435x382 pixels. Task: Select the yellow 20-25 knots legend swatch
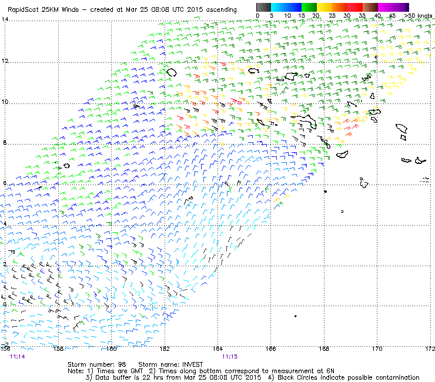324,7
